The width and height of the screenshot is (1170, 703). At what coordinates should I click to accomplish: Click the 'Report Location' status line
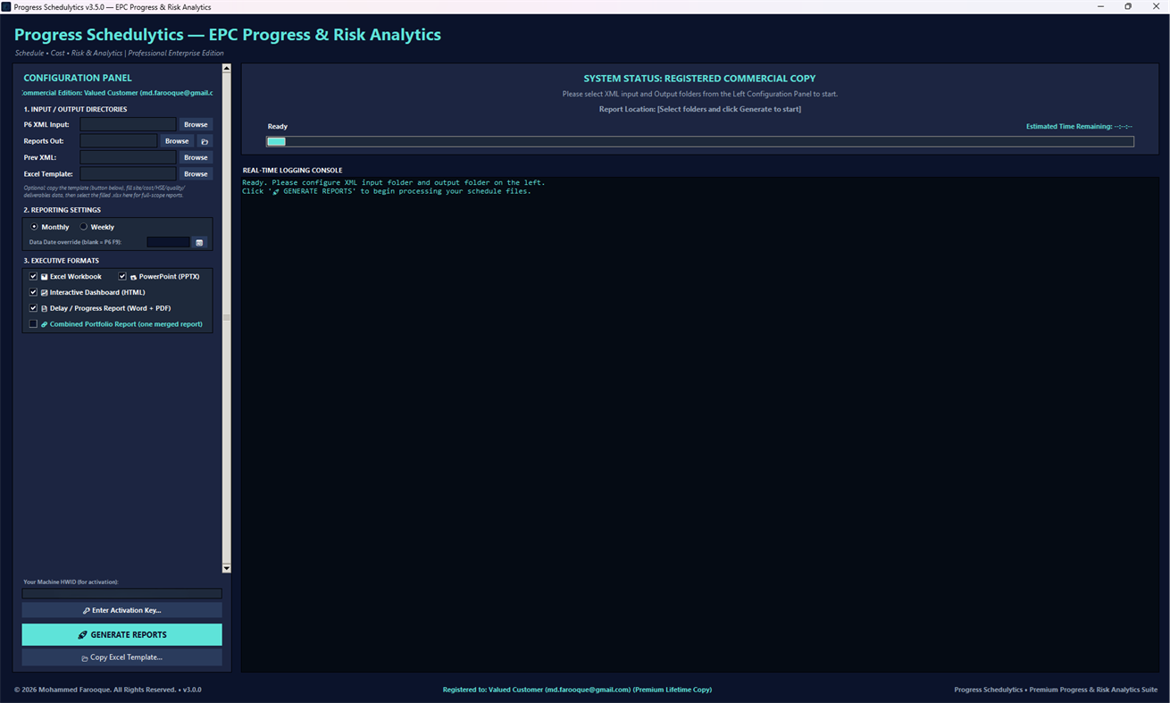click(699, 109)
